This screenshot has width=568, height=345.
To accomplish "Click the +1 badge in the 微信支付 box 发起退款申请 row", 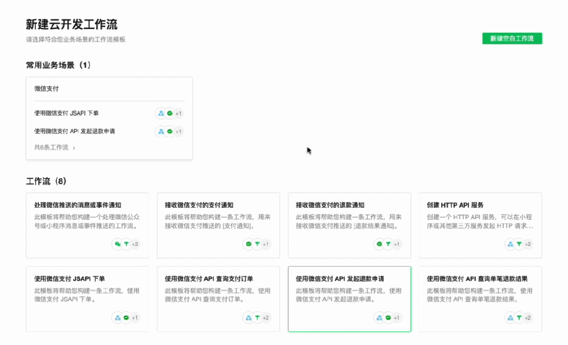I will 178,131.
